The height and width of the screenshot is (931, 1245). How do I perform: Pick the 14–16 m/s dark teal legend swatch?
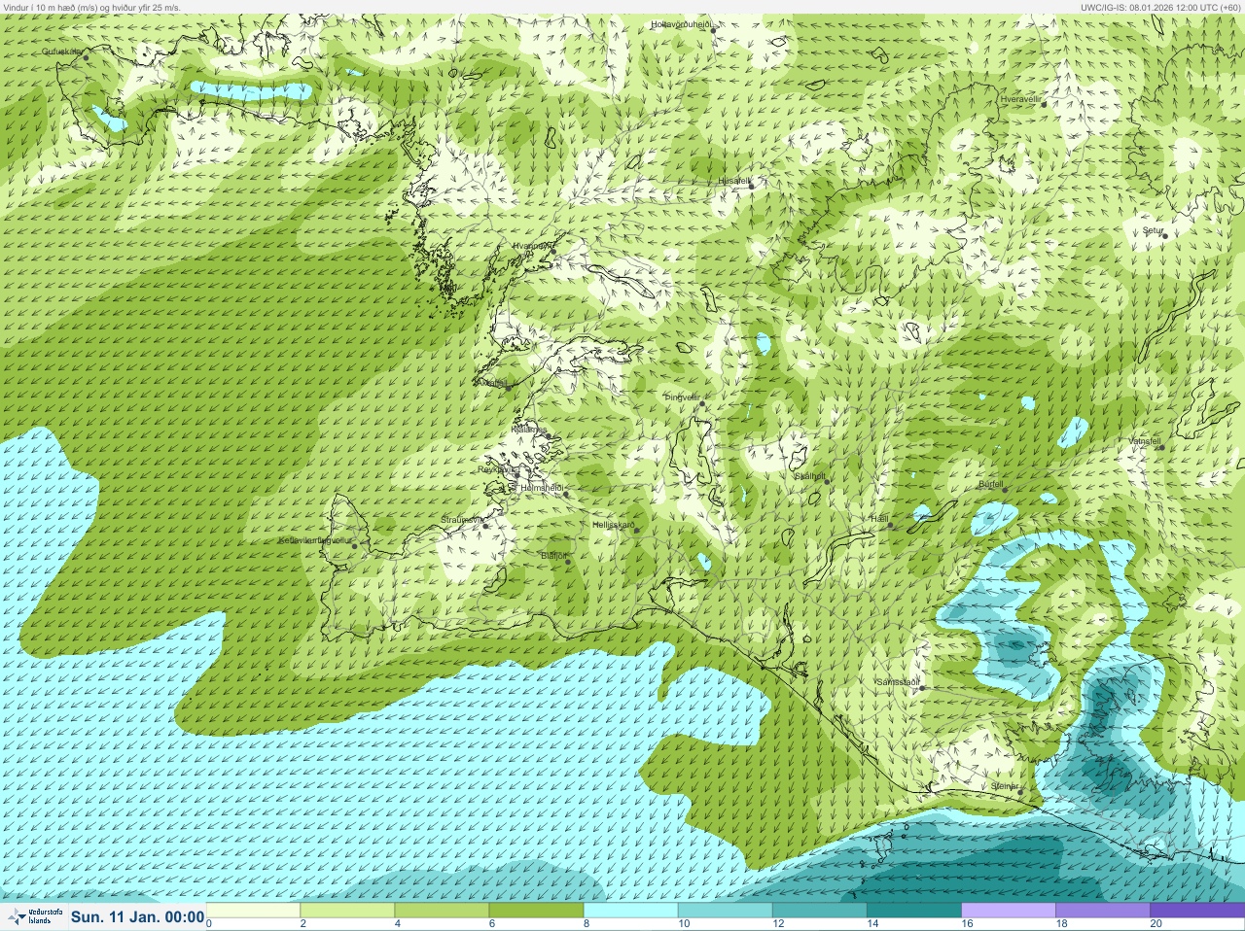(913, 911)
